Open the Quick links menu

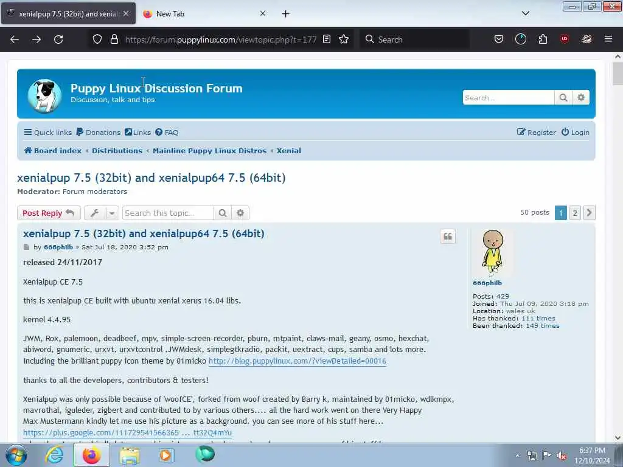pyautogui.click(x=47, y=132)
